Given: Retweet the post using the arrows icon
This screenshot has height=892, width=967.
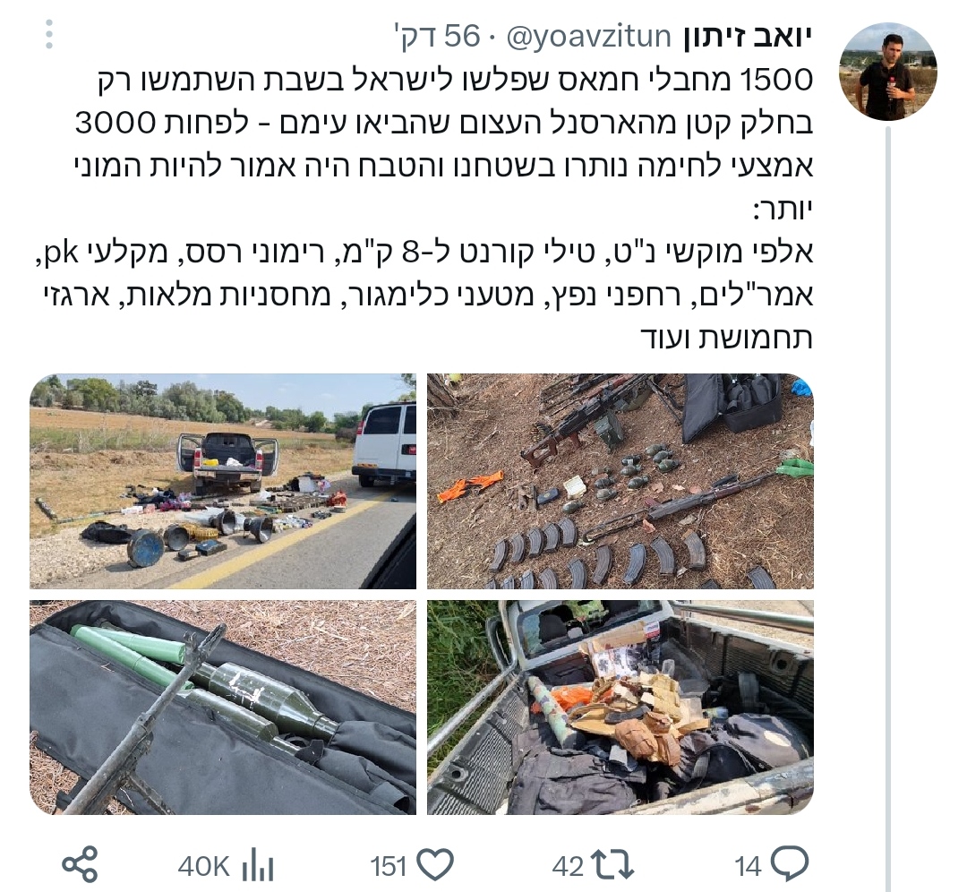Looking at the screenshot, I should pyautogui.click(x=612, y=864).
